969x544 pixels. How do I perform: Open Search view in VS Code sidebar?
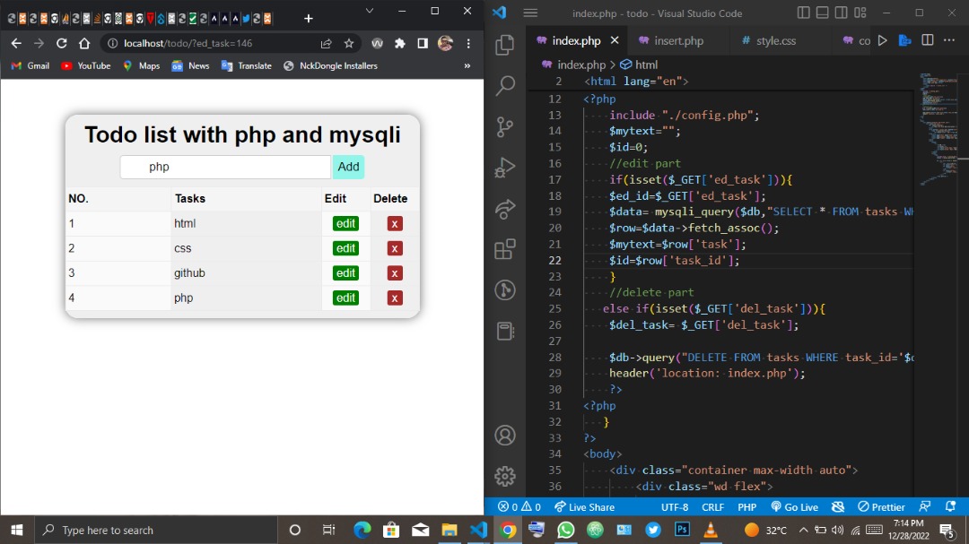click(504, 85)
